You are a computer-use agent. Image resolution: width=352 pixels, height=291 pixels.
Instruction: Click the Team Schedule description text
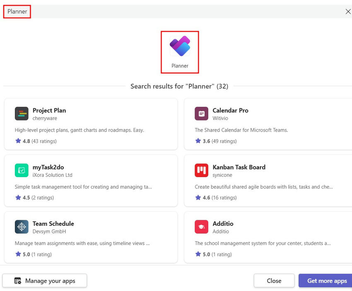[82, 243]
